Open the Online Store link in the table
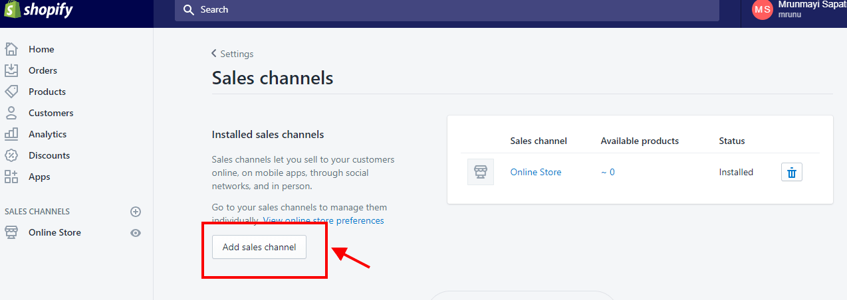This screenshot has width=847, height=300. (x=536, y=172)
